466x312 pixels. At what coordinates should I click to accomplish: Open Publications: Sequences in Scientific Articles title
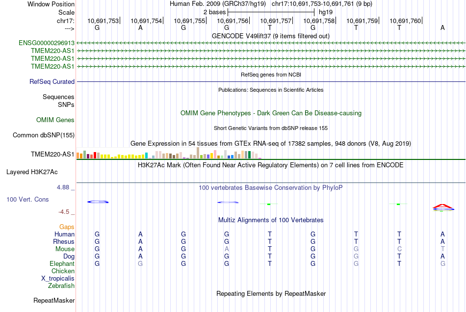tap(271, 90)
